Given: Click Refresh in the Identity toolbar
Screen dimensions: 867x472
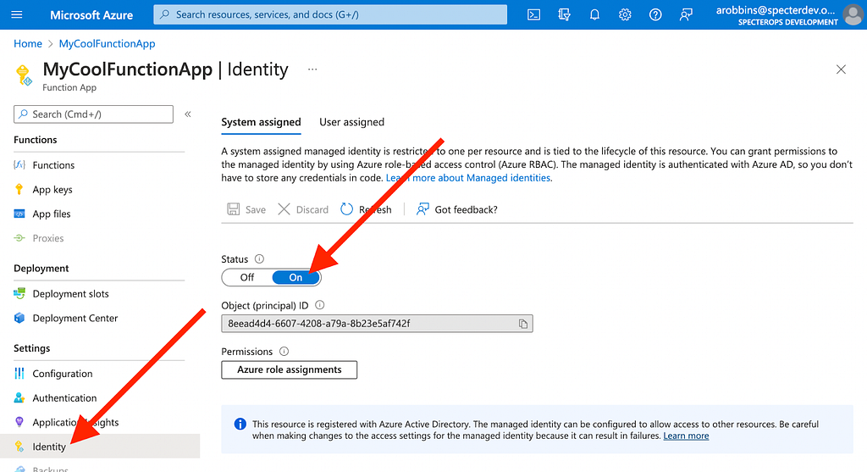Looking at the screenshot, I should pos(366,209).
